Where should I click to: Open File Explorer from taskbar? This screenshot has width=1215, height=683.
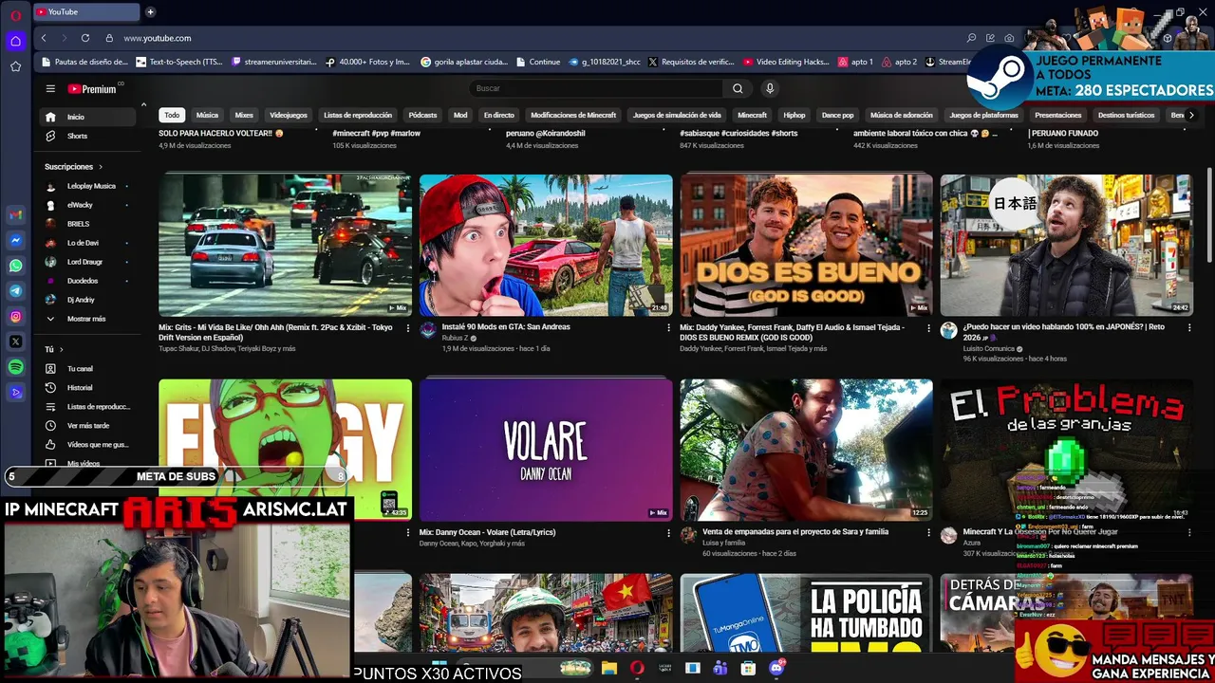pos(609,668)
